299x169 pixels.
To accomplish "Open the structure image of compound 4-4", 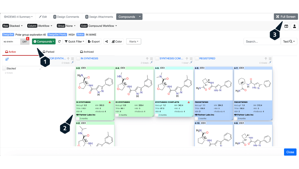I will pos(135,85).
